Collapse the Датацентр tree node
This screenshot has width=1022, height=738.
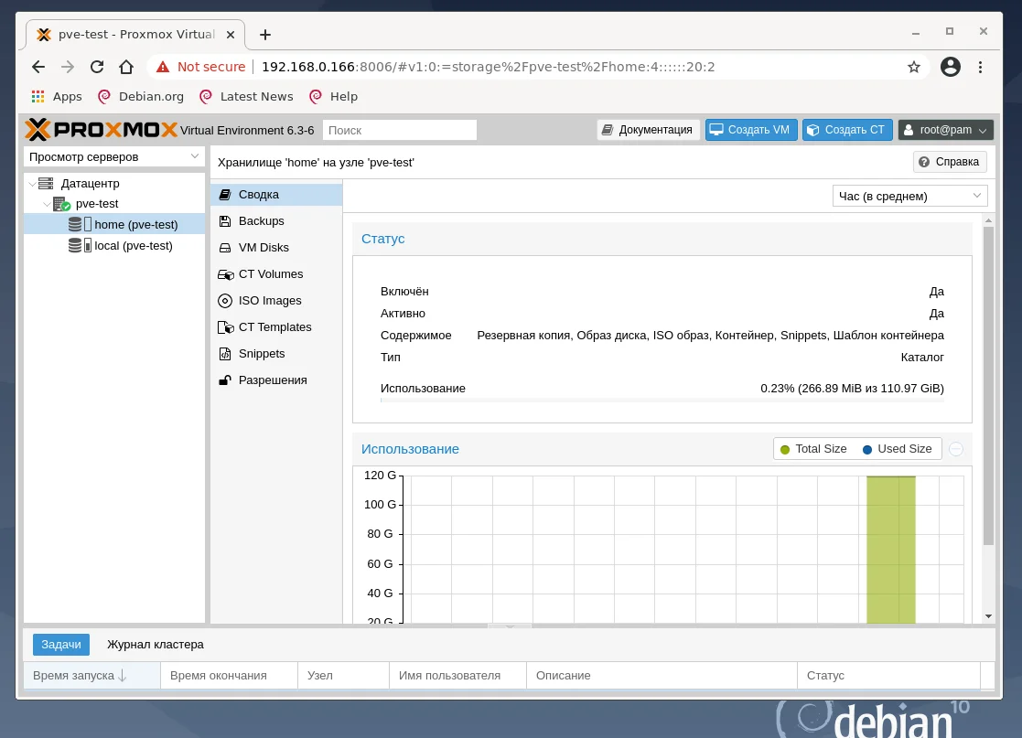click(x=33, y=183)
